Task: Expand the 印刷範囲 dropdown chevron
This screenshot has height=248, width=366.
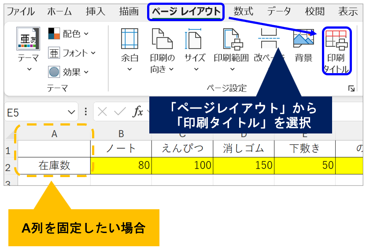Action: [x=232, y=69]
